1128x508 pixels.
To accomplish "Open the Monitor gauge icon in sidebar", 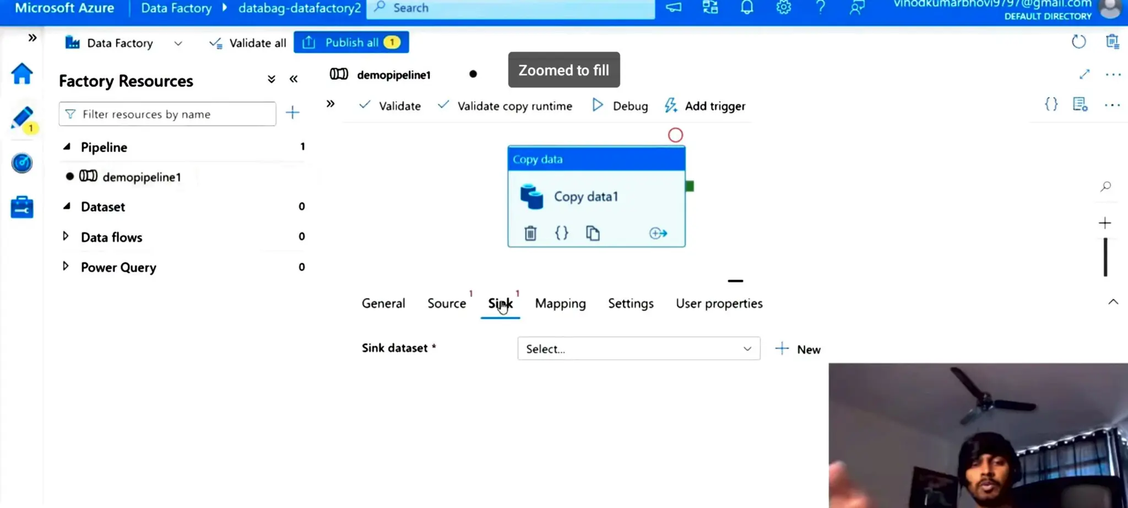I will tap(22, 163).
